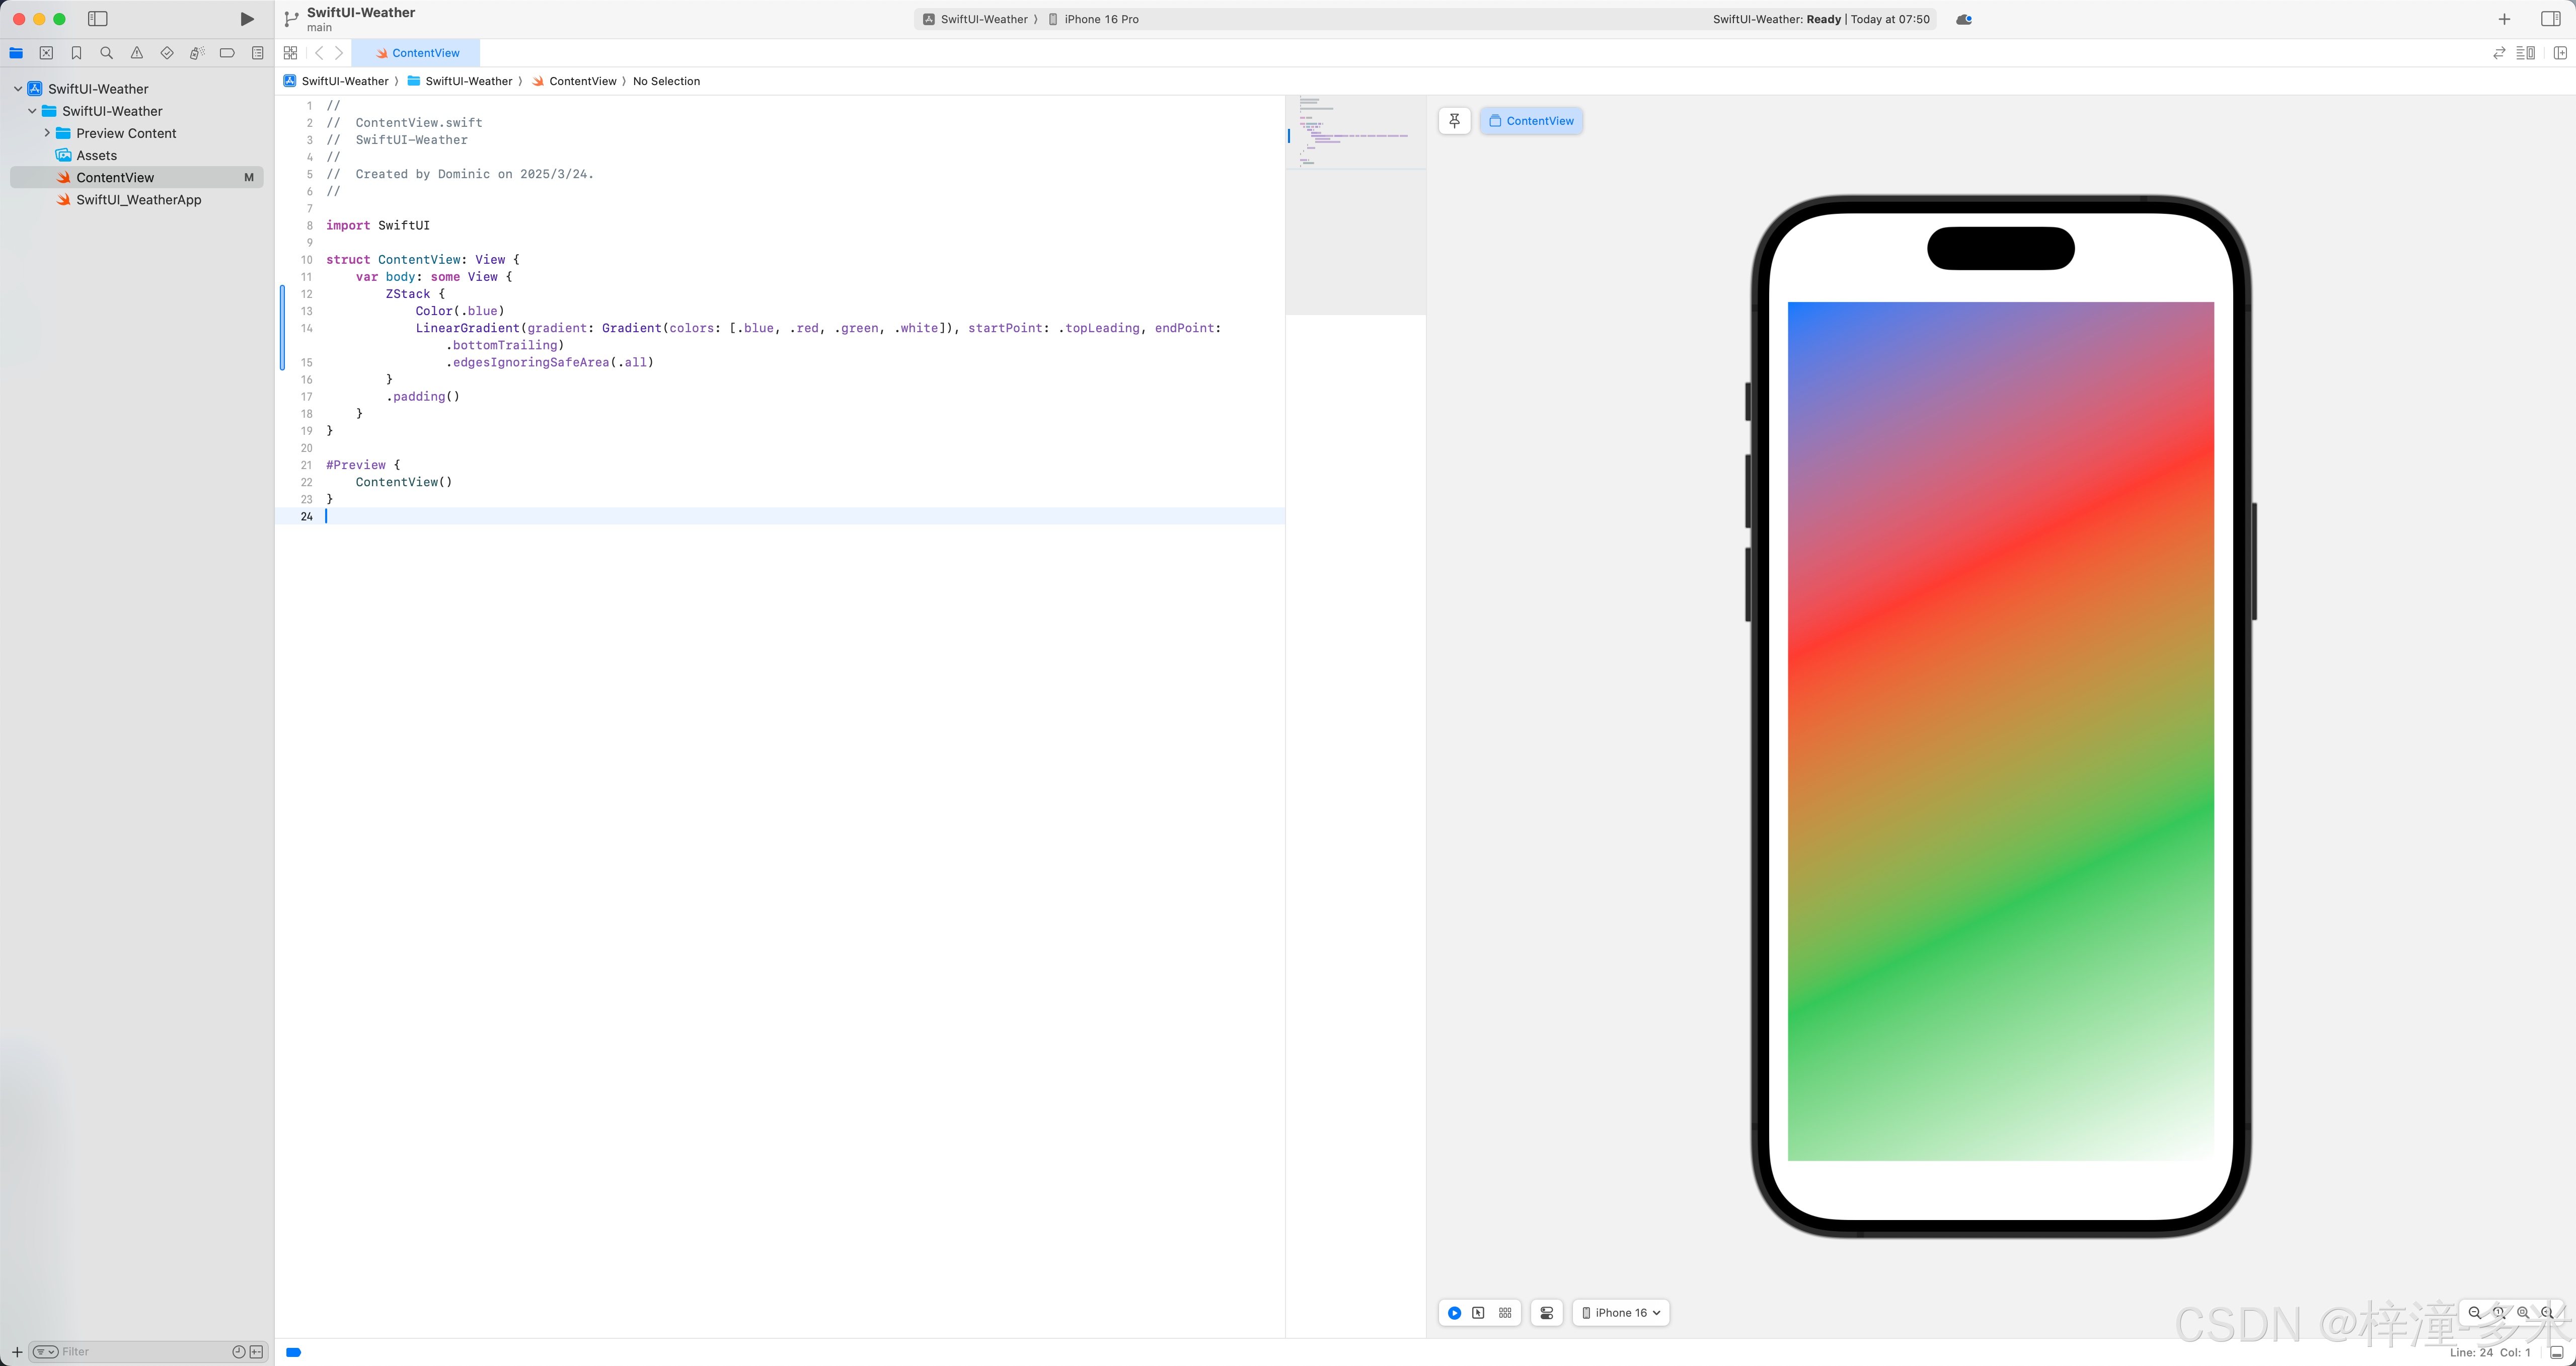Screen dimensions: 2576x1366
Task: Select the ContentView editor tab
Action: coord(417,53)
